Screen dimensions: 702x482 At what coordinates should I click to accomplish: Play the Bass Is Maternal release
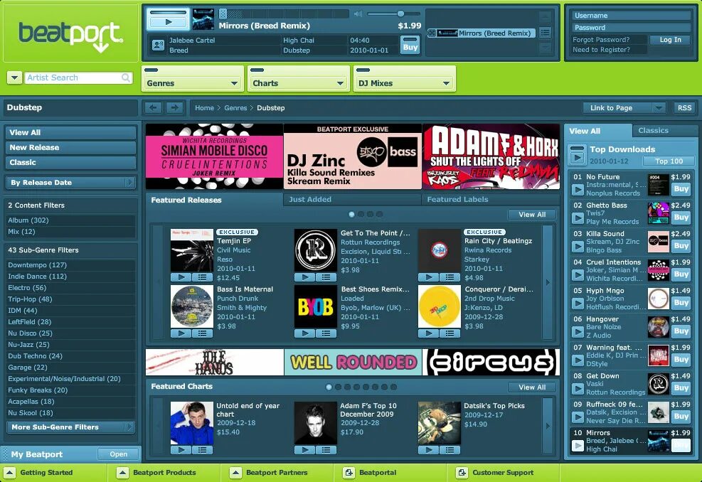coord(181,333)
